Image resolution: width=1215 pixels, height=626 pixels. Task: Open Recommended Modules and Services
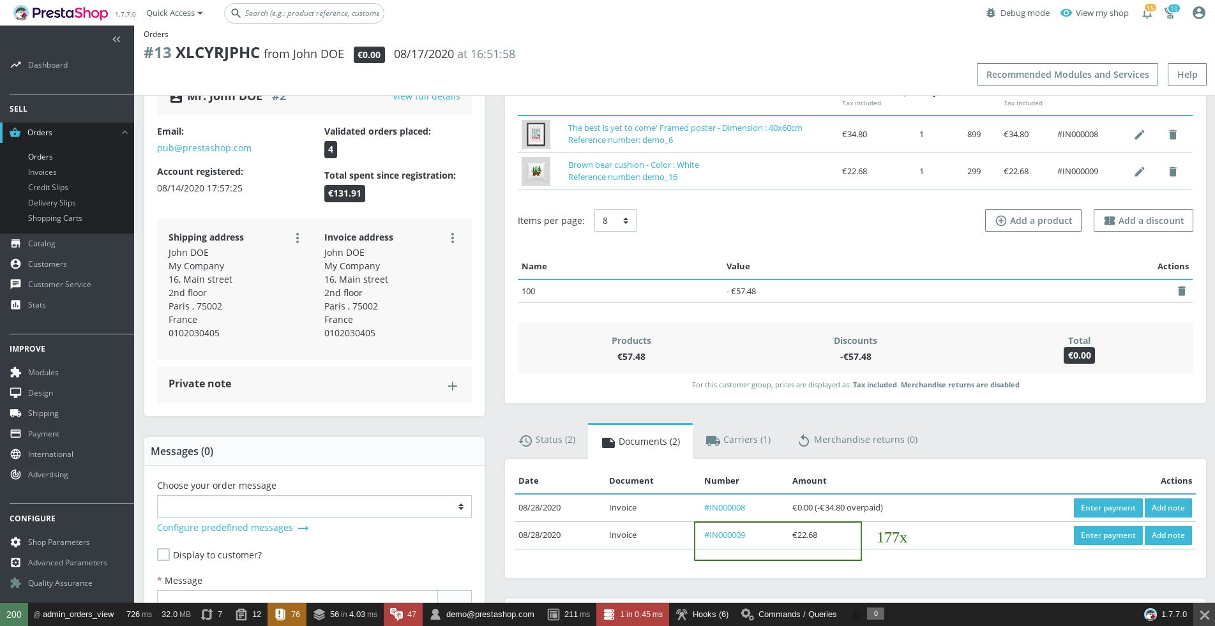(x=1068, y=75)
